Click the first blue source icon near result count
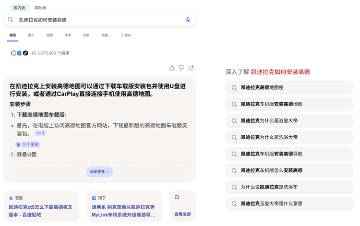 13,53
